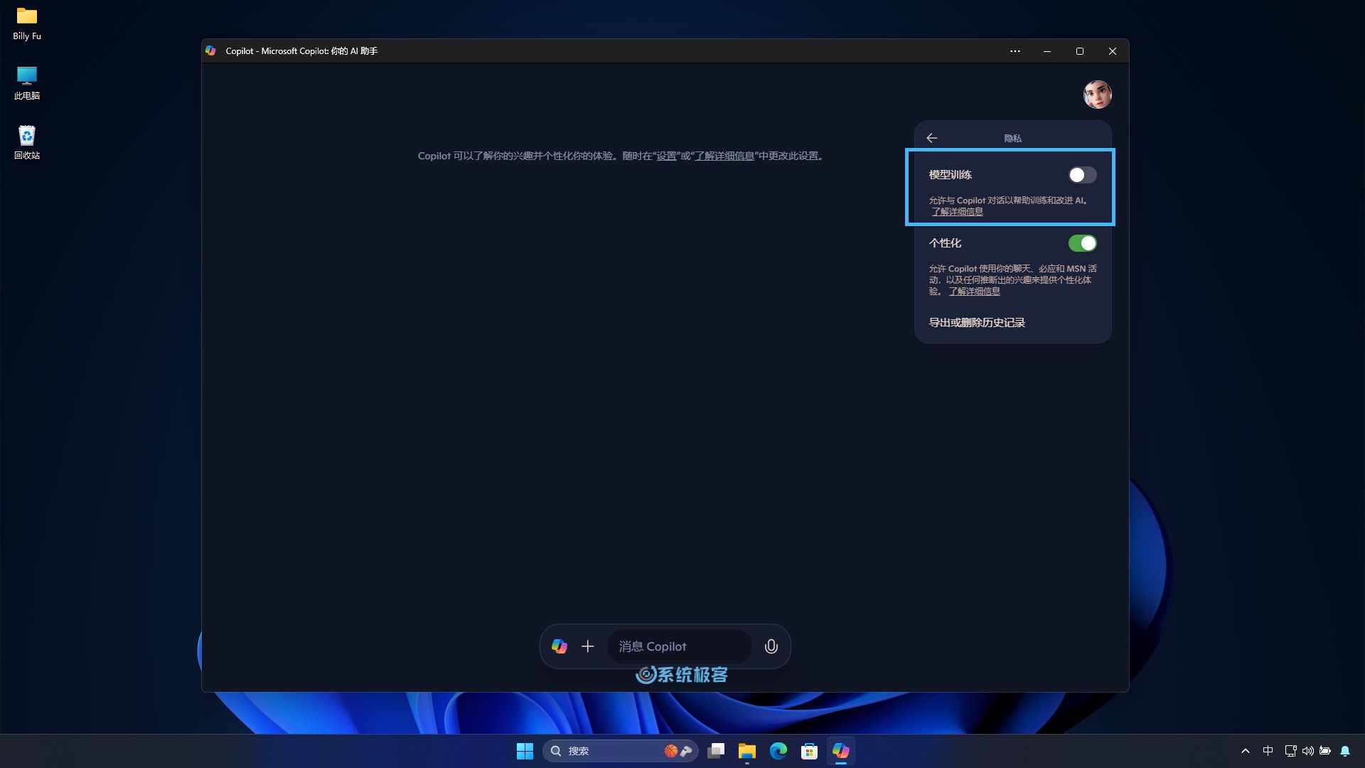The height and width of the screenshot is (768, 1365).
Task: Focus the 消息 Copilot input field
Action: (x=679, y=646)
